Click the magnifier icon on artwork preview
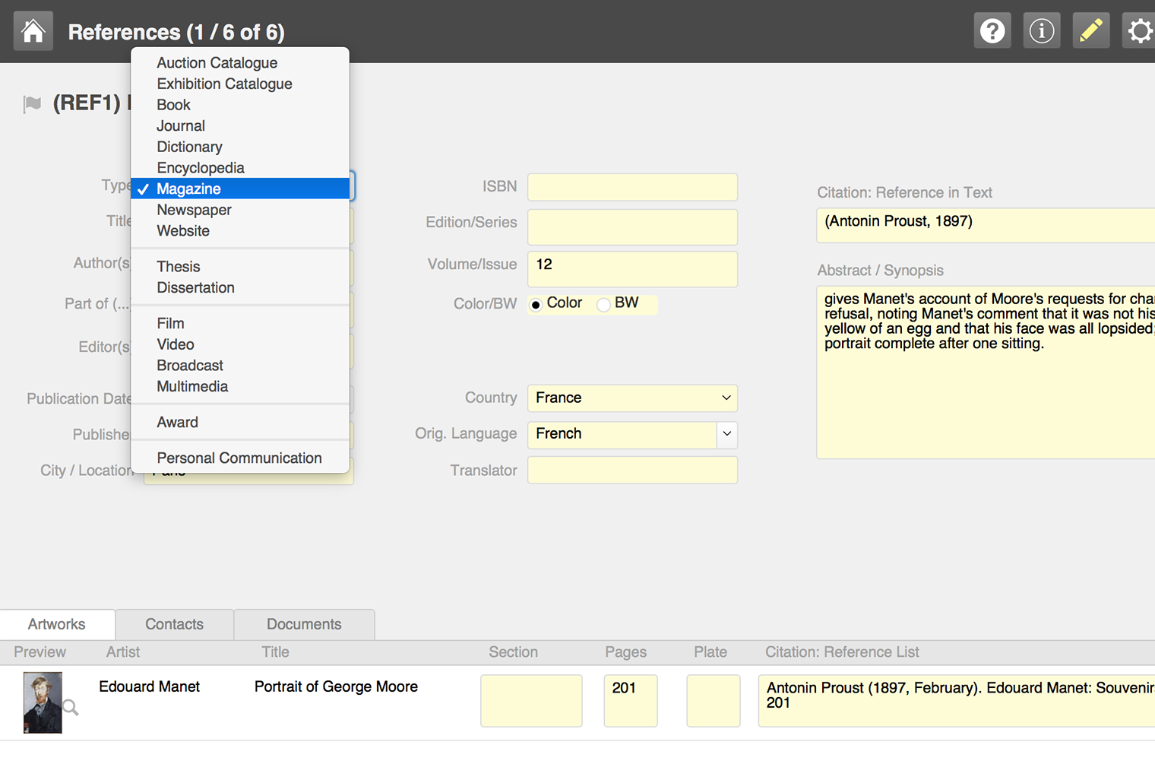 point(71,708)
